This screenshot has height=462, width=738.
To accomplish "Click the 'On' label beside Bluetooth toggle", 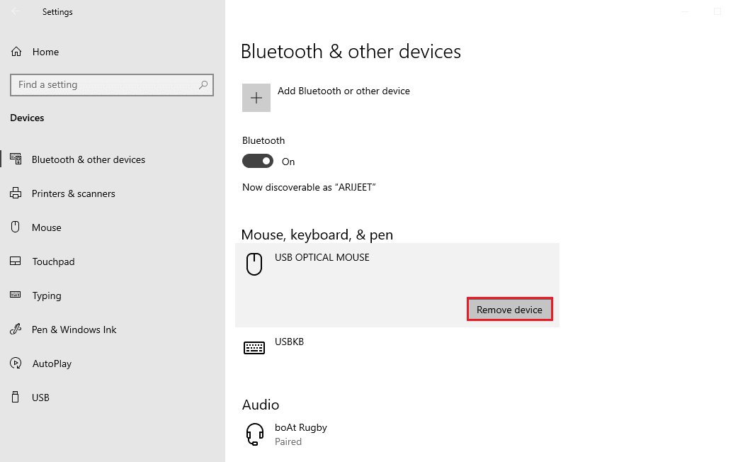I will 288,162.
